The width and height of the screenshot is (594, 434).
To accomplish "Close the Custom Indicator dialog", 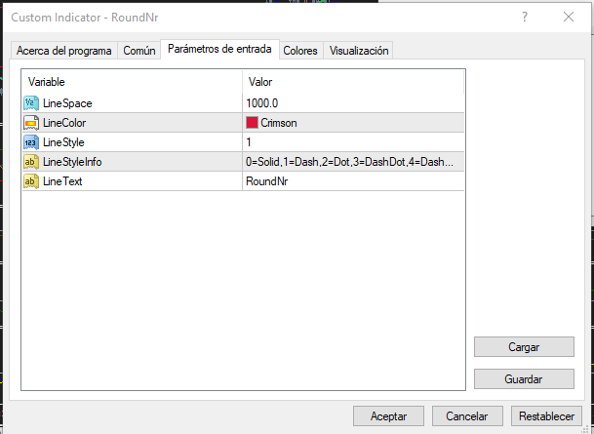I will (x=569, y=17).
